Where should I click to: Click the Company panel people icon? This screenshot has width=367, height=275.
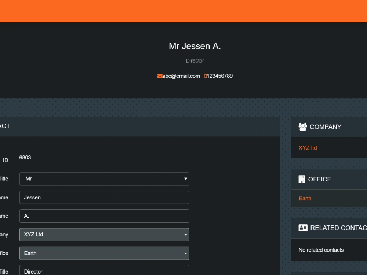[303, 127]
